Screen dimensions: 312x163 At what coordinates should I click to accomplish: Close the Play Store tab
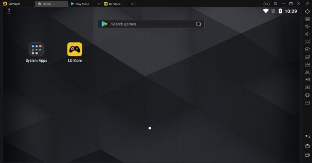(99, 4)
